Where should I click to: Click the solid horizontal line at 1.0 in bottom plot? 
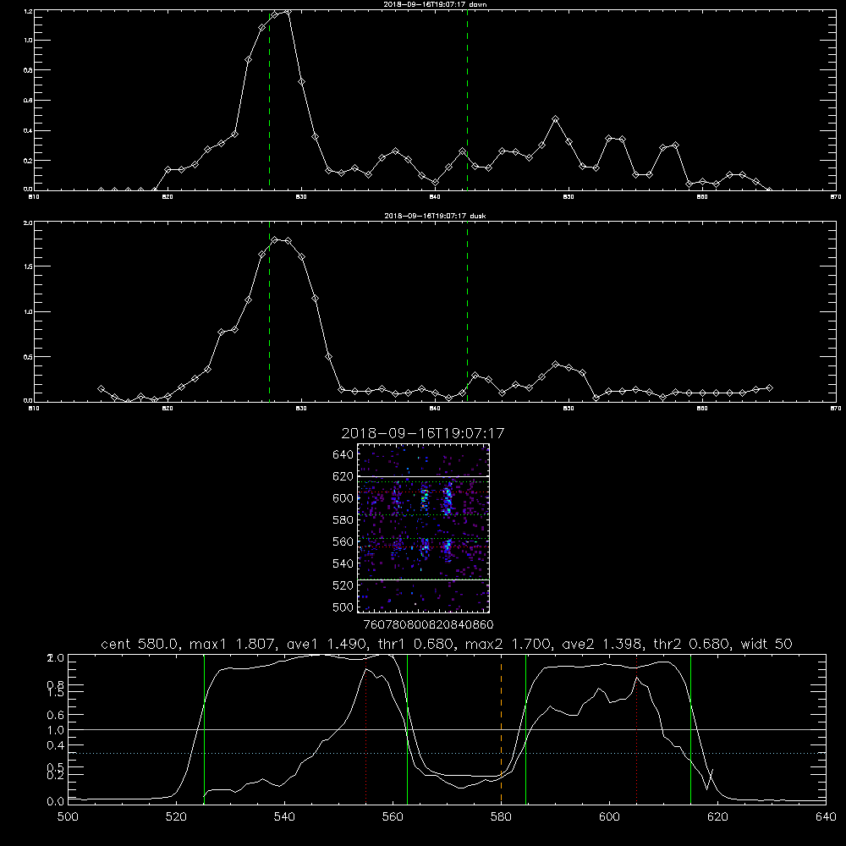pyautogui.click(x=447, y=729)
